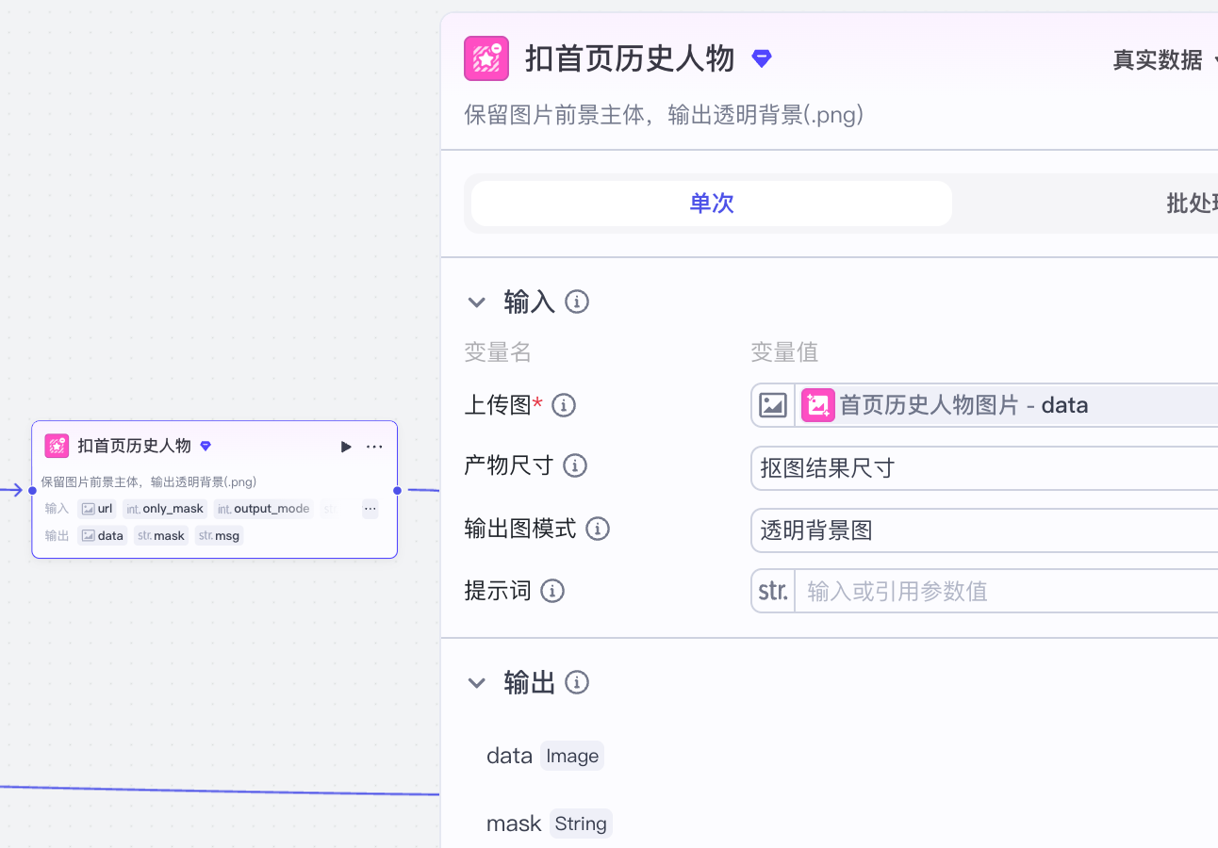Open the node's three-dot more menu
1218x848 pixels.
click(x=374, y=447)
